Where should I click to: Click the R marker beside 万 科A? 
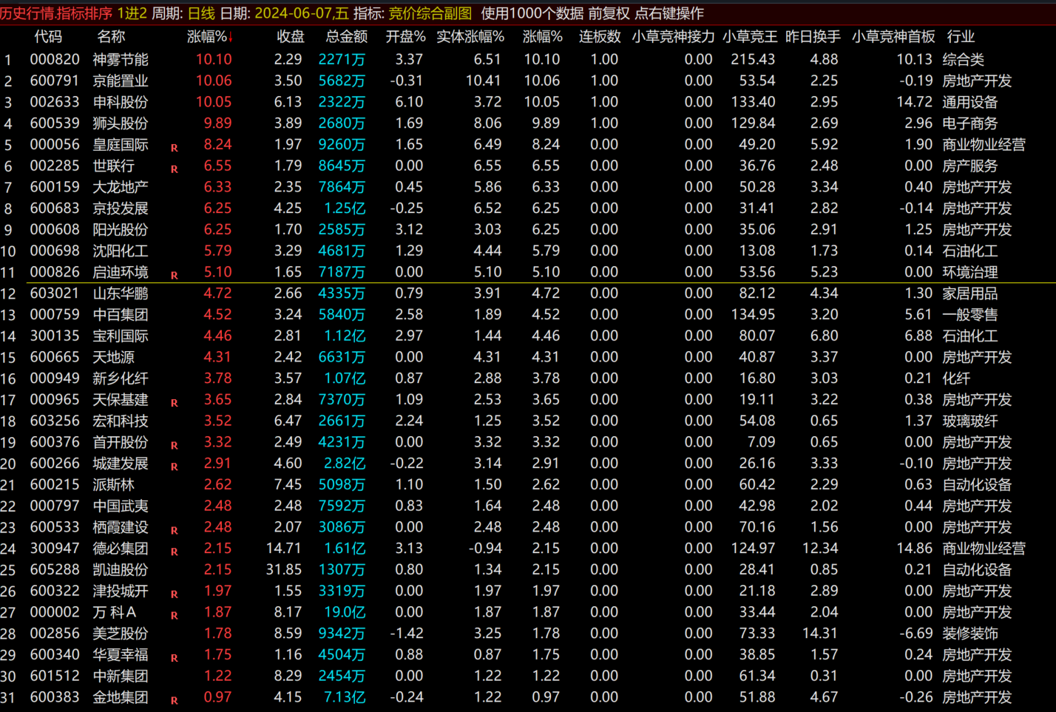click(x=175, y=616)
